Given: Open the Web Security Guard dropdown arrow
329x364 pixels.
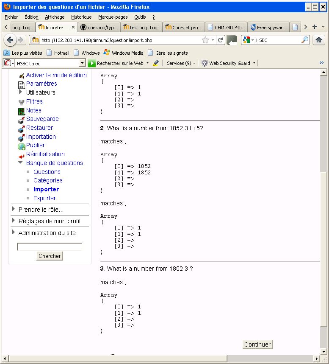Looking at the screenshot, I should (x=254, y=63).
